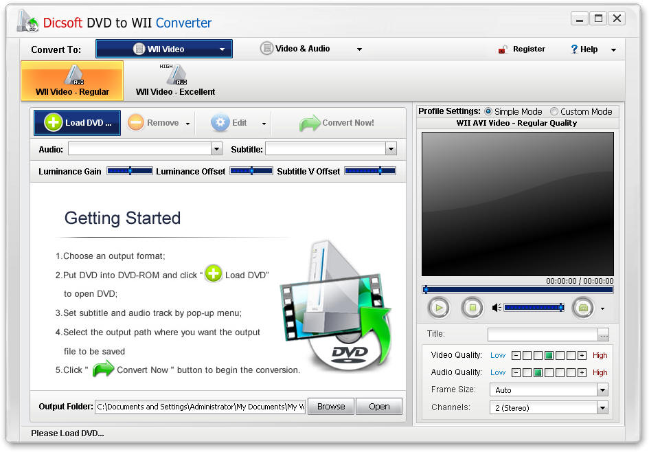Expand the Video & Audio dropdown arrow
The height and width of the screenshot is (452, 649).
coord(359,49)
